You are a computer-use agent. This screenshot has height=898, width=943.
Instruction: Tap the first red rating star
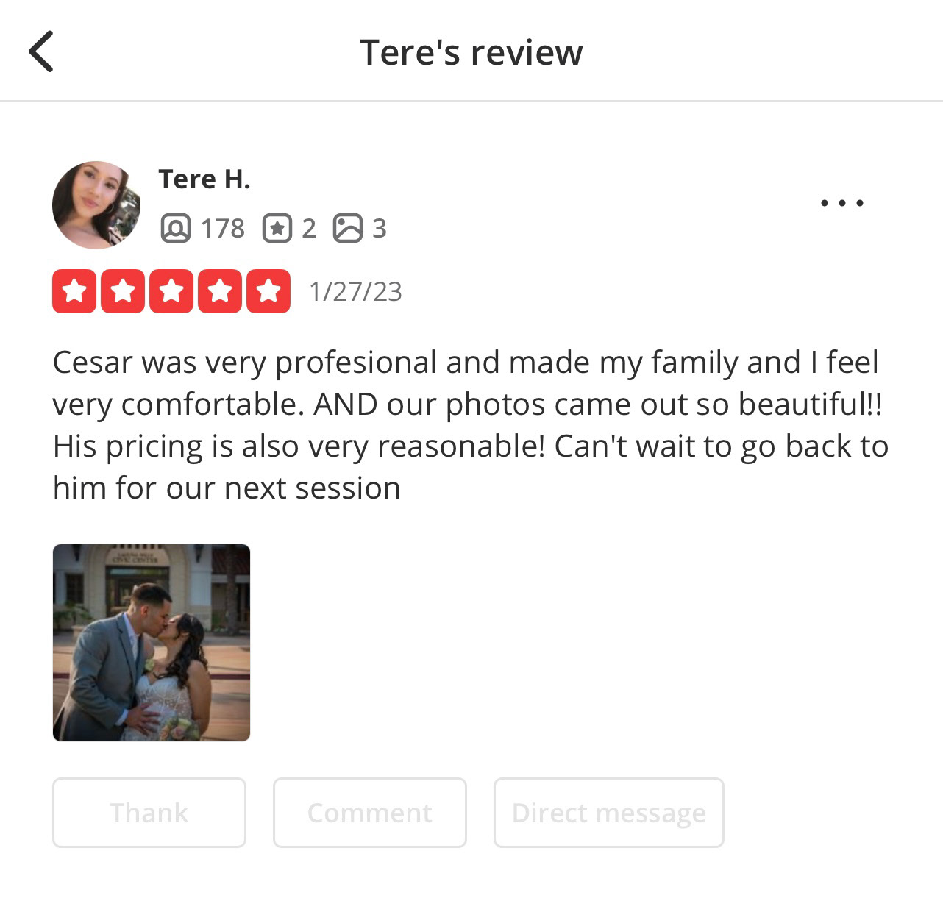[x=74, y=291]
